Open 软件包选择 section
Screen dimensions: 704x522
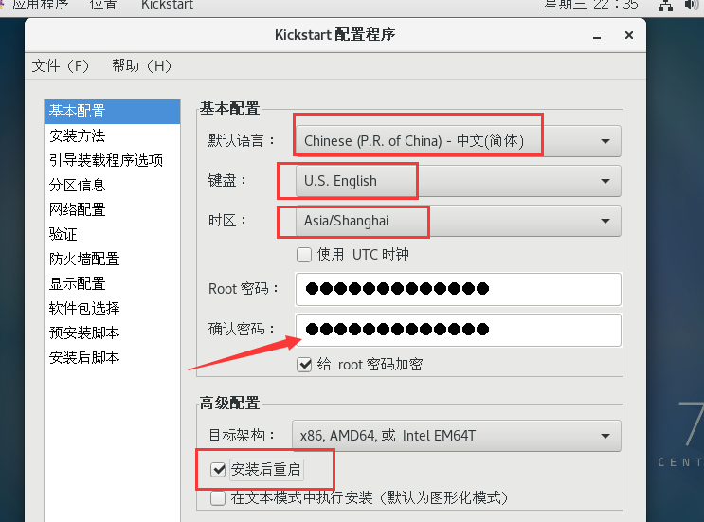[x=112, y=308]
